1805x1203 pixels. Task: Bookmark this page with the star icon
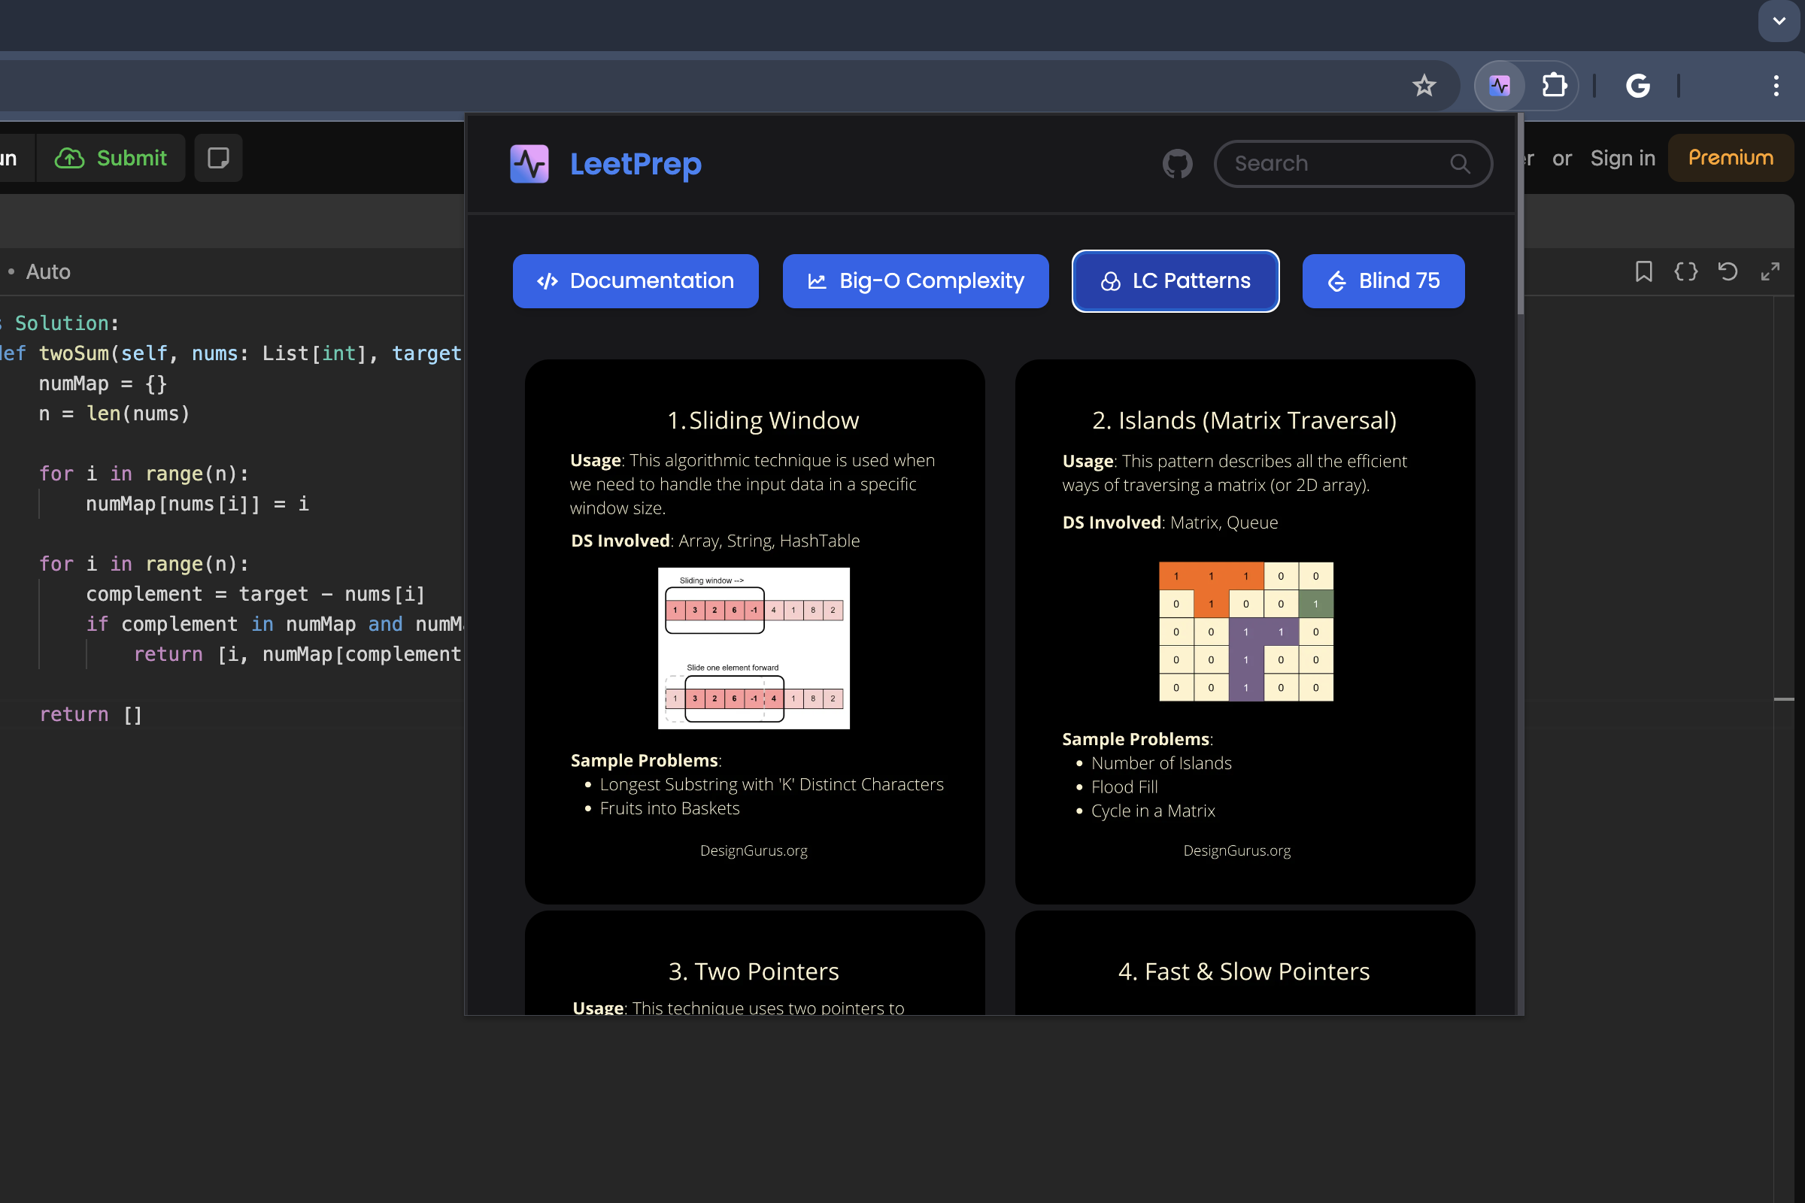pos(1424,85)
